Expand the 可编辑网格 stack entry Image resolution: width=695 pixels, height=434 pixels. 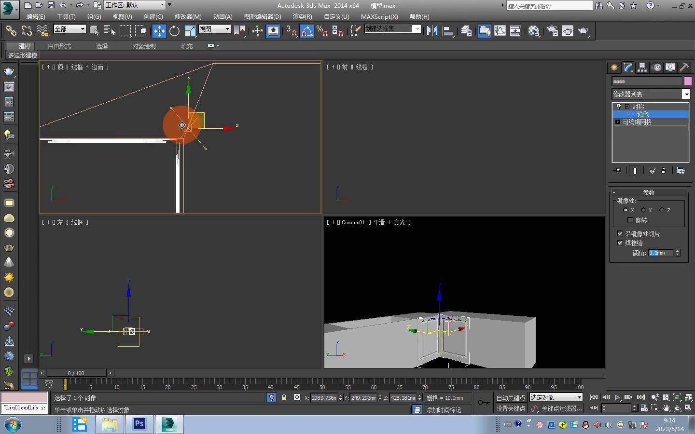coord(617,122)
